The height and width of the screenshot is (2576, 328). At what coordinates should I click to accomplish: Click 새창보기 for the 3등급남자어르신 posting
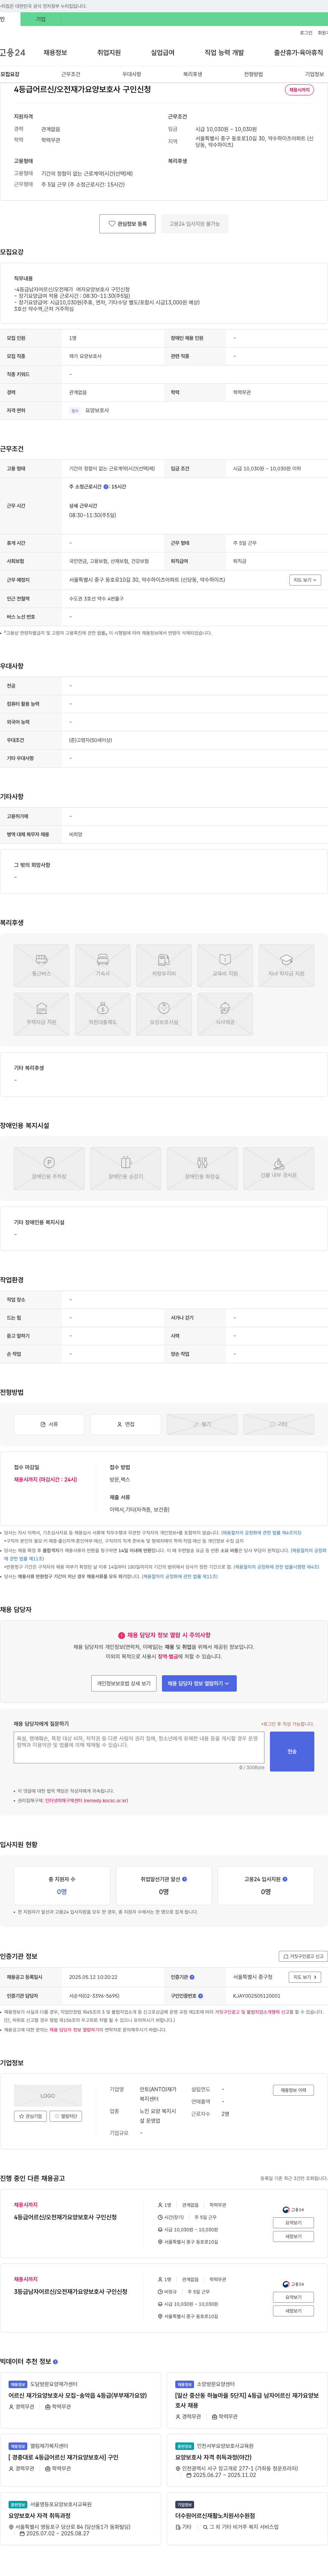(294, 2311)
